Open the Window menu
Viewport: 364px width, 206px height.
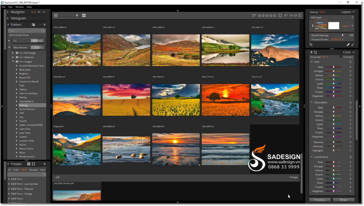pyautogui.click(x=20, y=7)
